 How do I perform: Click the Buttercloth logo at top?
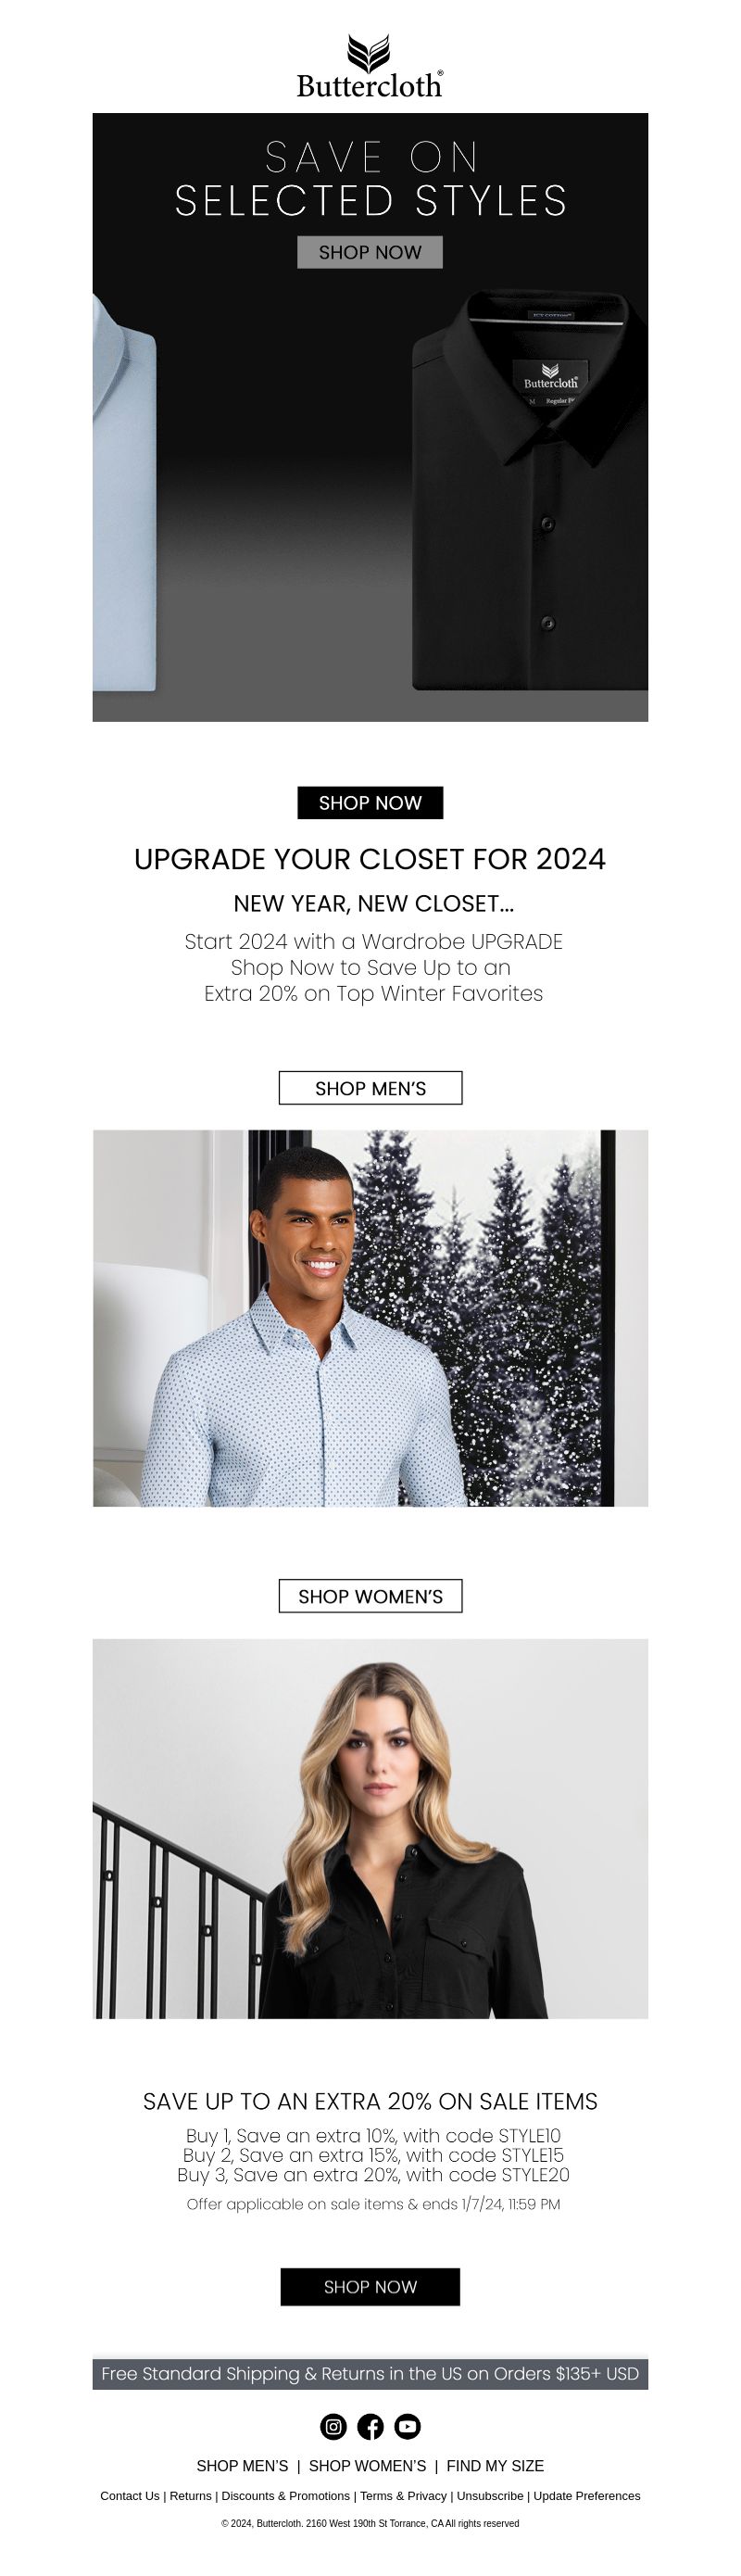(370, 66)
